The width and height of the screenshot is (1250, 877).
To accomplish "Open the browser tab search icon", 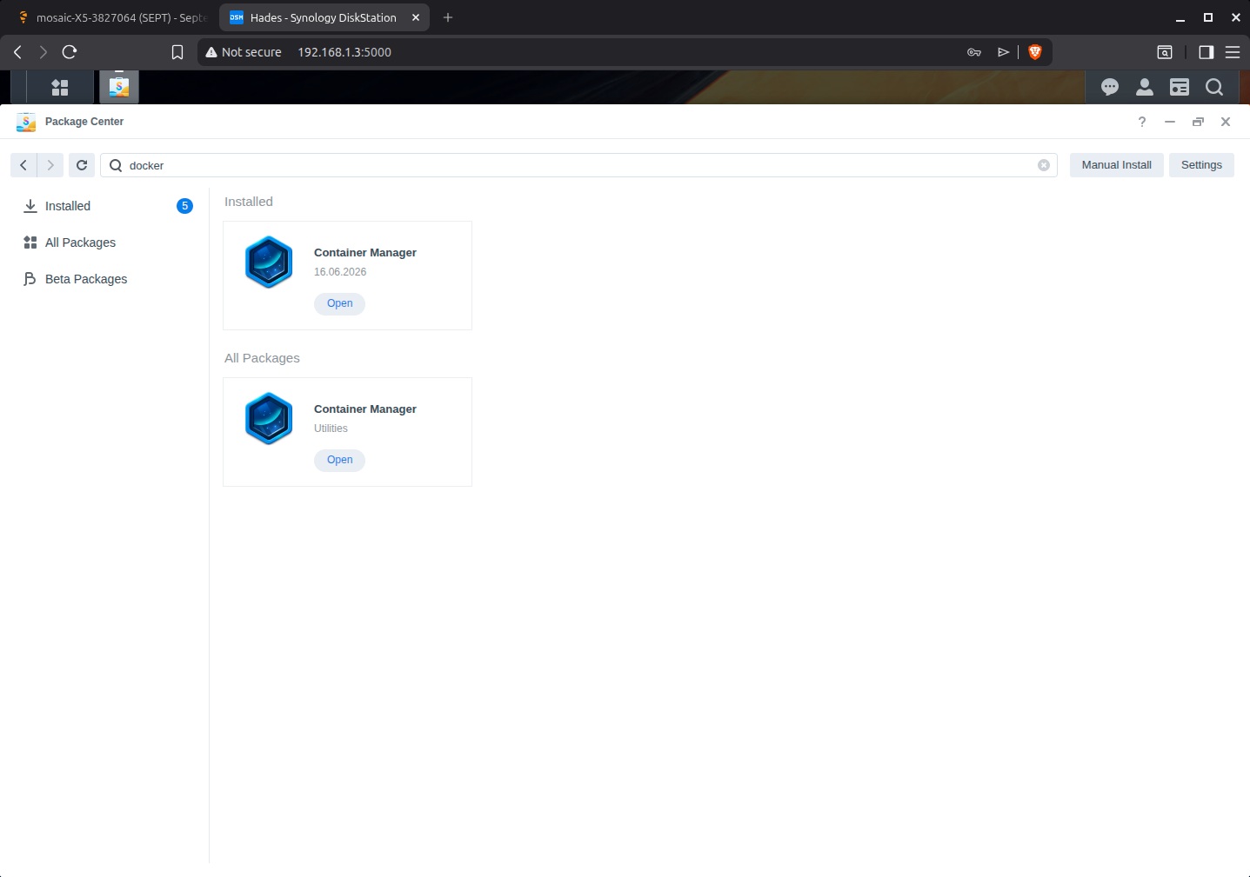I will [x=1165, y=52].
